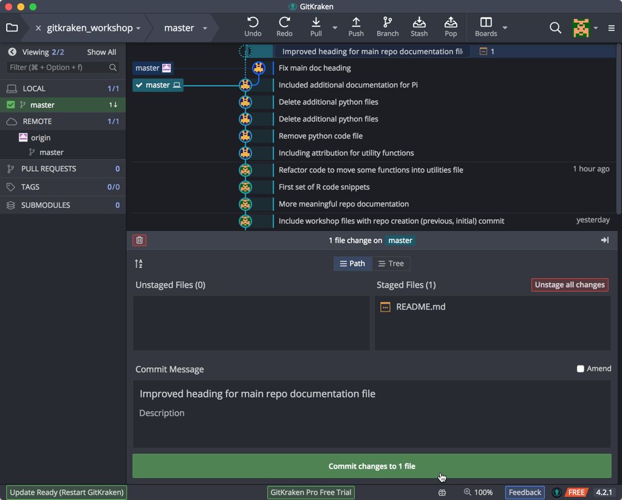Click the Undo toolbar icon
The width and height of the screenshot is (622, 500).
253,22
